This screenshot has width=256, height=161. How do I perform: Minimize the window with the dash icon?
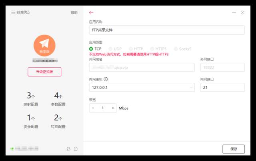[234, 13]
